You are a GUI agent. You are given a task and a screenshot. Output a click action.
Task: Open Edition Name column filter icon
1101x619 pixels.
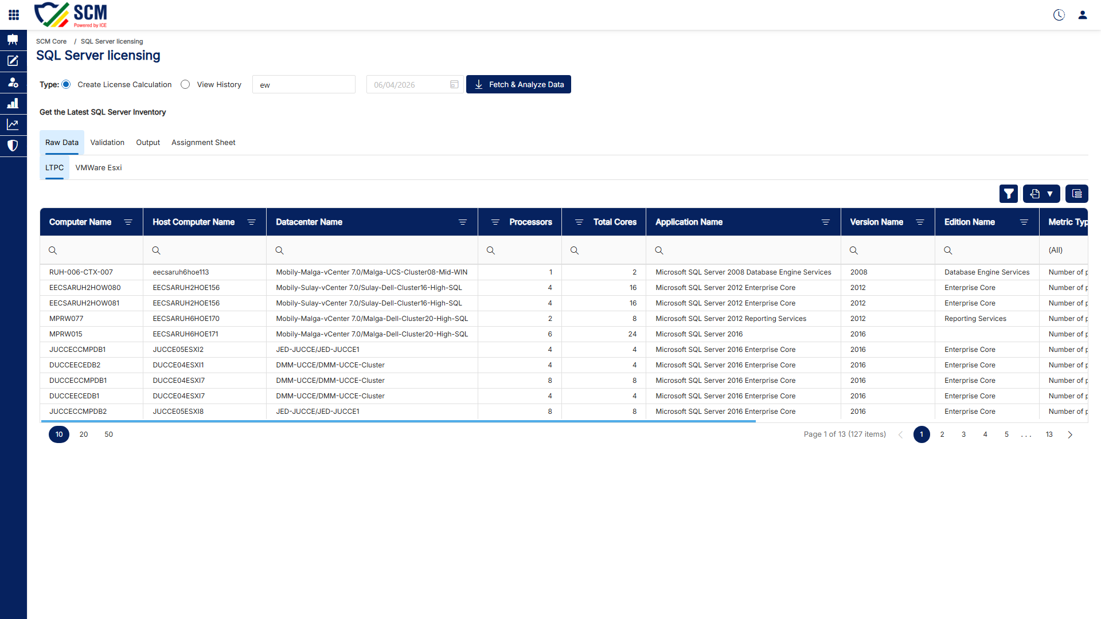[x=1024, y=222]
